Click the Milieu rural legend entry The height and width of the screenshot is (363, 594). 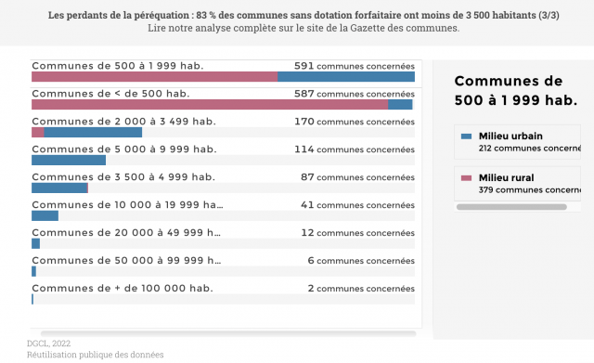click(518, 184)
